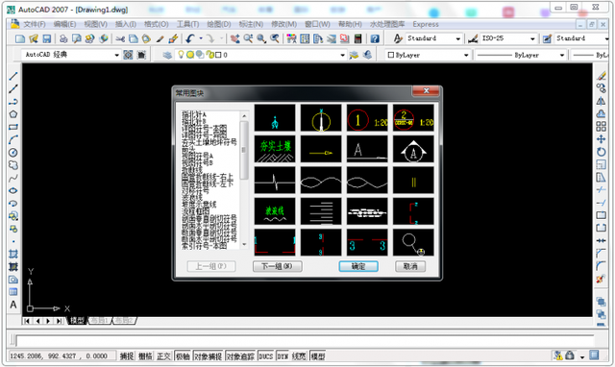The image size is (615, 367).
Task: Select the Move tool in modify toolbar
Action: [x=601, y=139]
